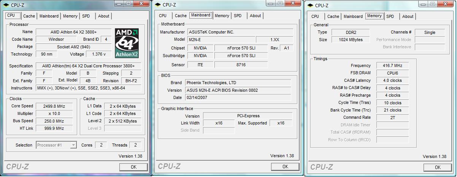Click memory Type field DDR2
This screenshot has width=457, height=177.
(350, 32)
